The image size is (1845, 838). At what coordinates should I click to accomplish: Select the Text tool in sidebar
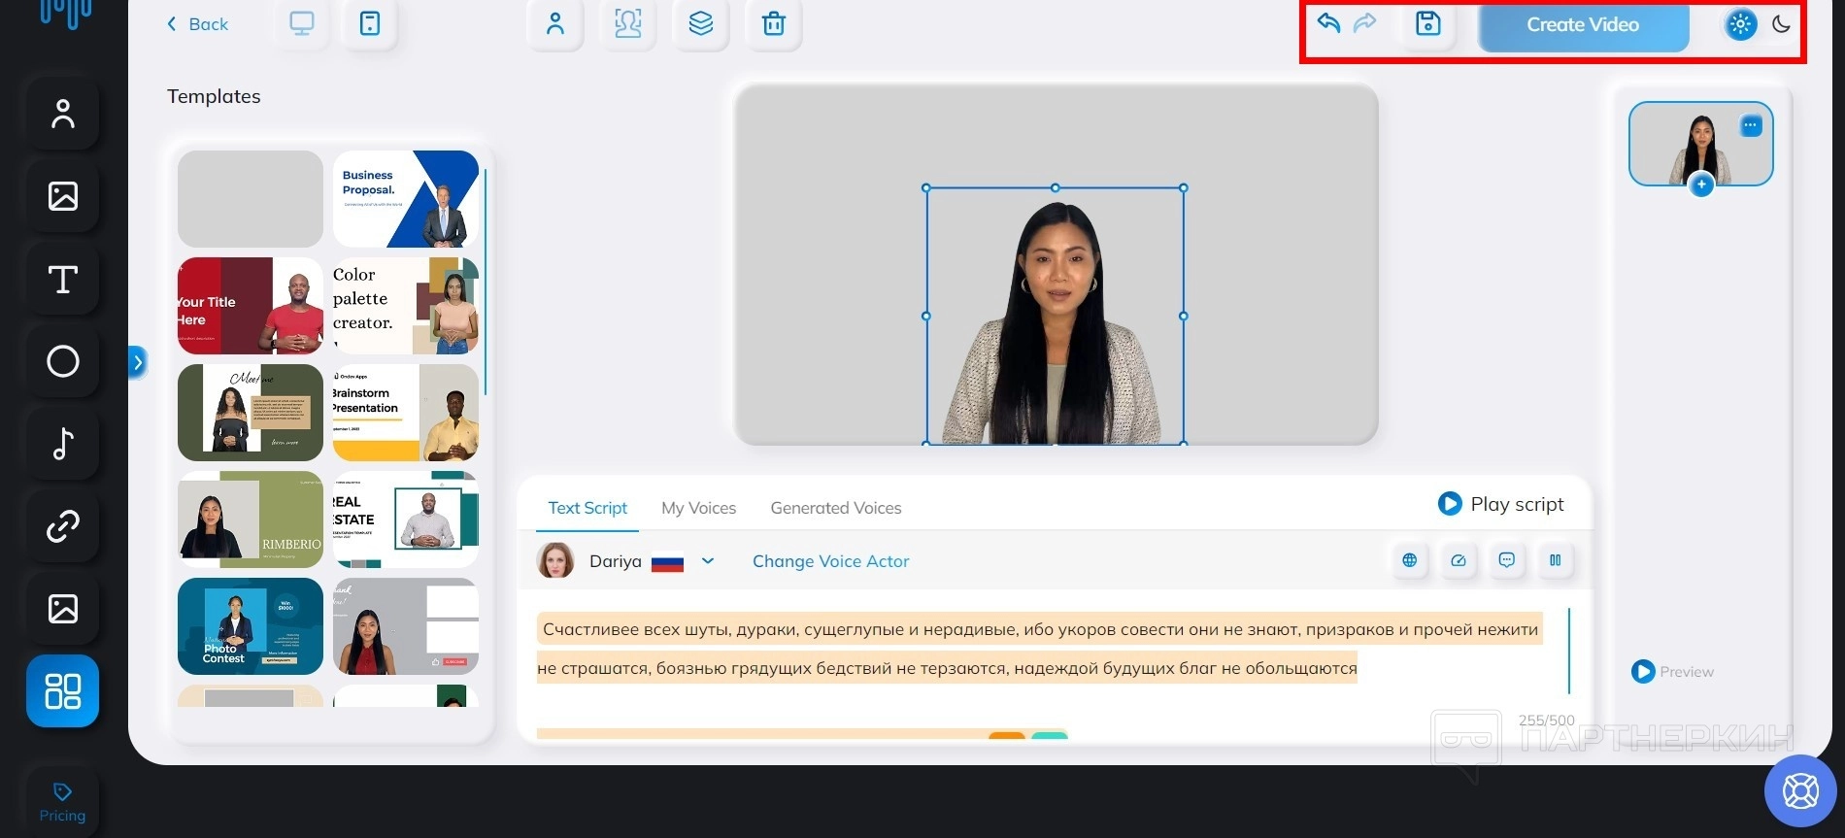[63, 280]
